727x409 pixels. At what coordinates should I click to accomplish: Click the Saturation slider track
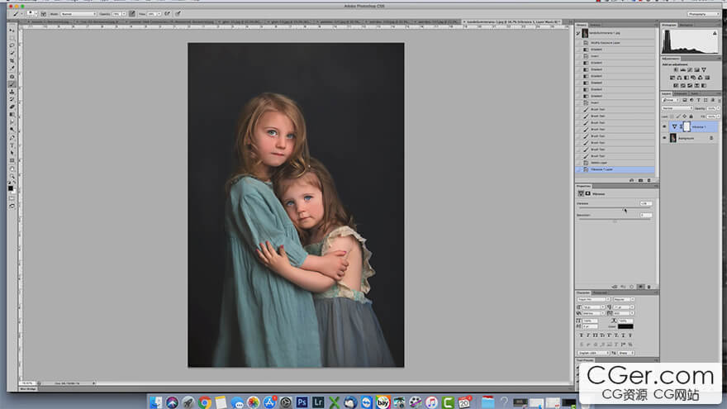tap(615, 219)
